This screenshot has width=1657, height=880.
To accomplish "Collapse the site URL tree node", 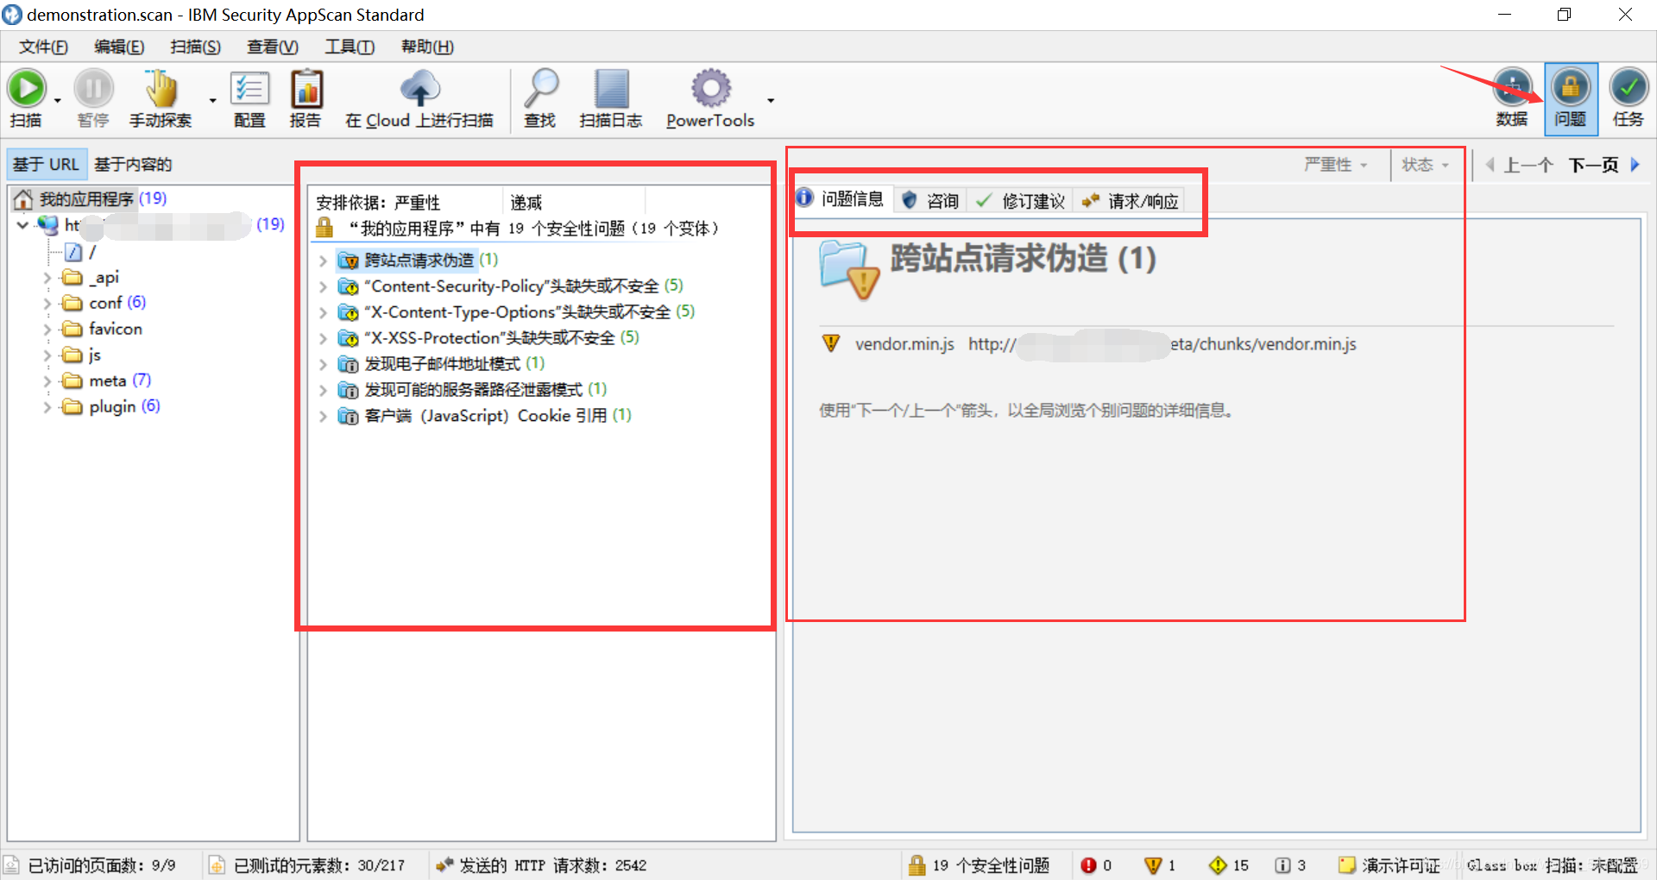I will click(x=23, y=225).
